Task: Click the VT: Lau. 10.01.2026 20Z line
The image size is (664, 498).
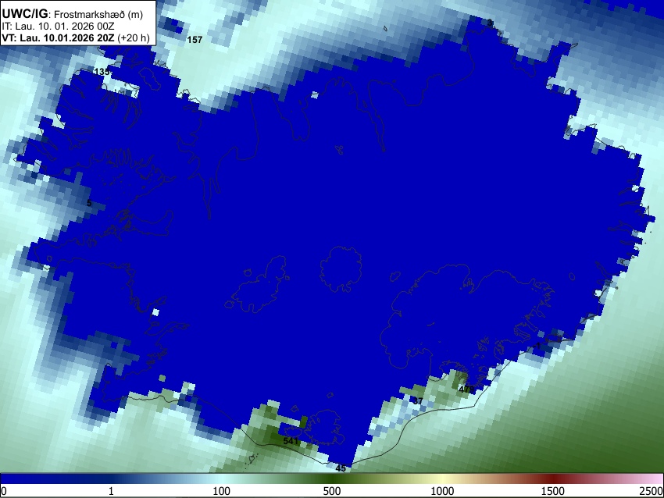Action: point(58,37)
